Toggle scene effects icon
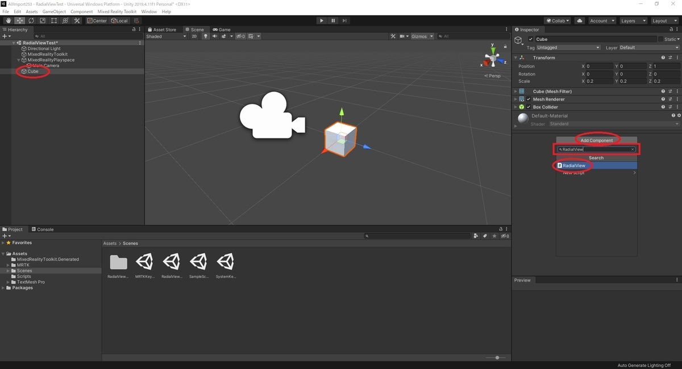 coord(224,36)
